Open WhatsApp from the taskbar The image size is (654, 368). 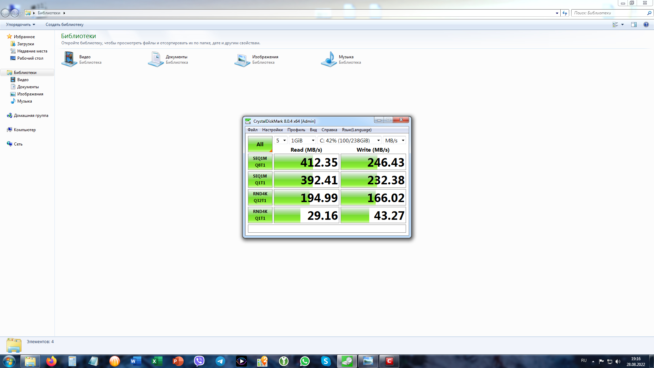tap(305, 361)
